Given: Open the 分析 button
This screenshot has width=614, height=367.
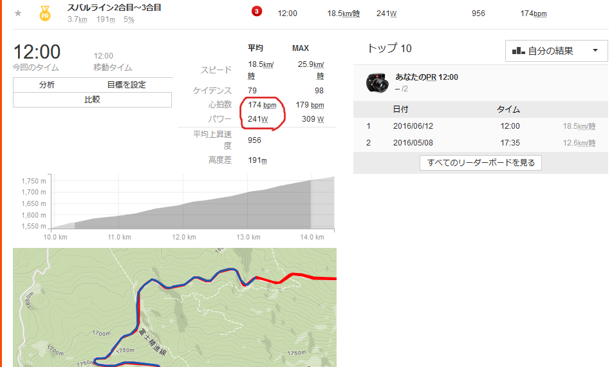Looking at the screenshot, I should tap(46, 84).
